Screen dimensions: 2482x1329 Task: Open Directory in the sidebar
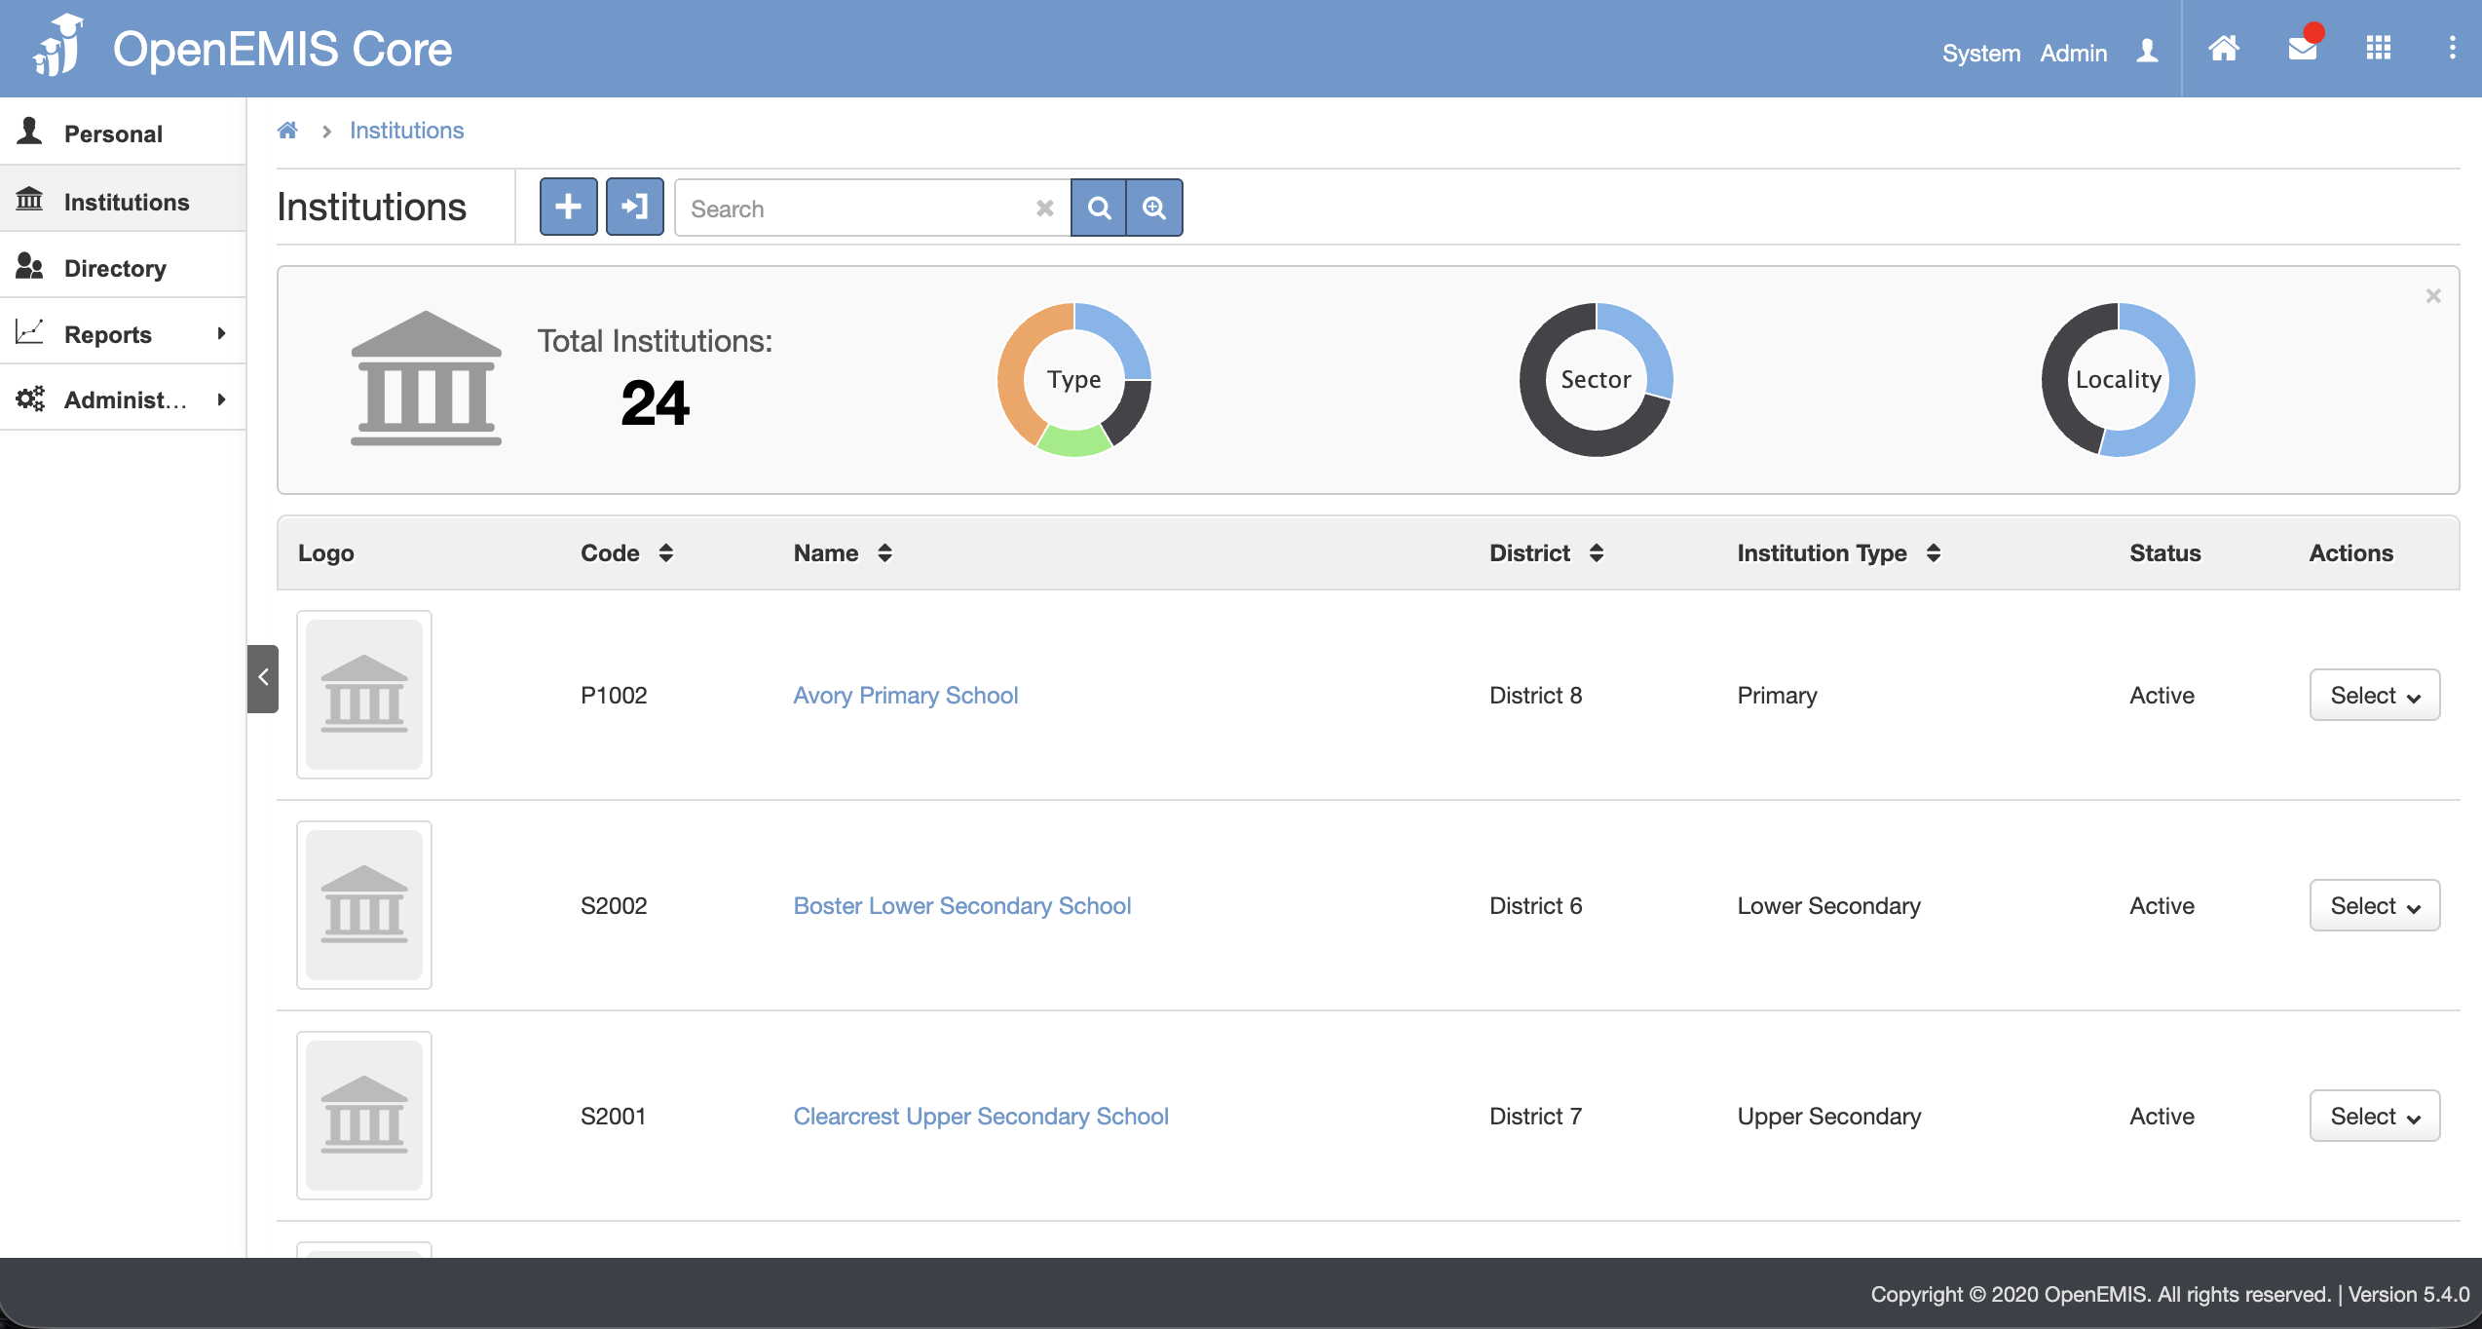click(115, 268)
